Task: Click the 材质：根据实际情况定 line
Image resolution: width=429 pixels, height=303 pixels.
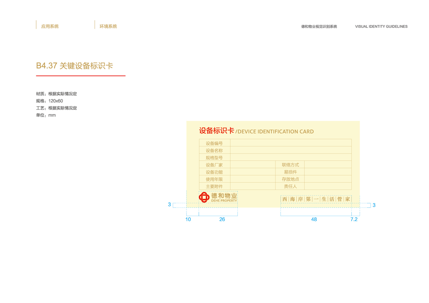Action: [57, 94]
